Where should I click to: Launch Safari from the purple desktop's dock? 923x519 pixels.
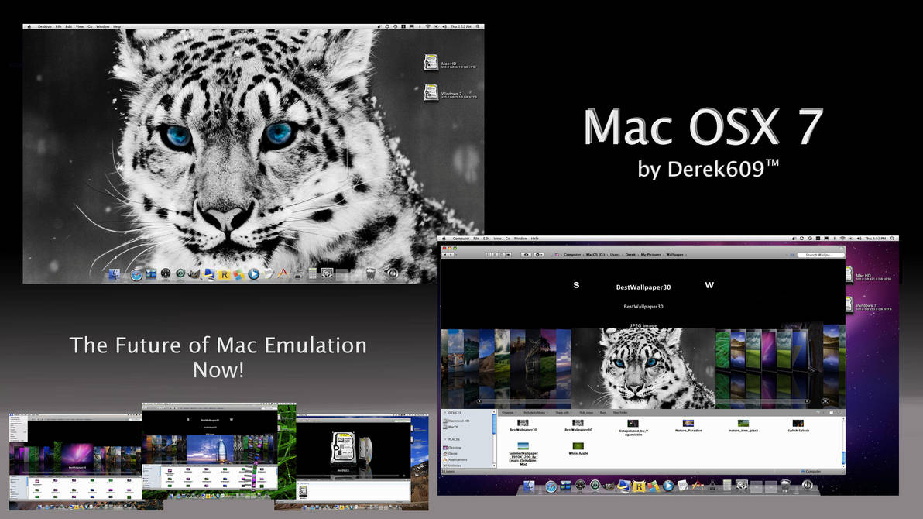coord(551,486)
